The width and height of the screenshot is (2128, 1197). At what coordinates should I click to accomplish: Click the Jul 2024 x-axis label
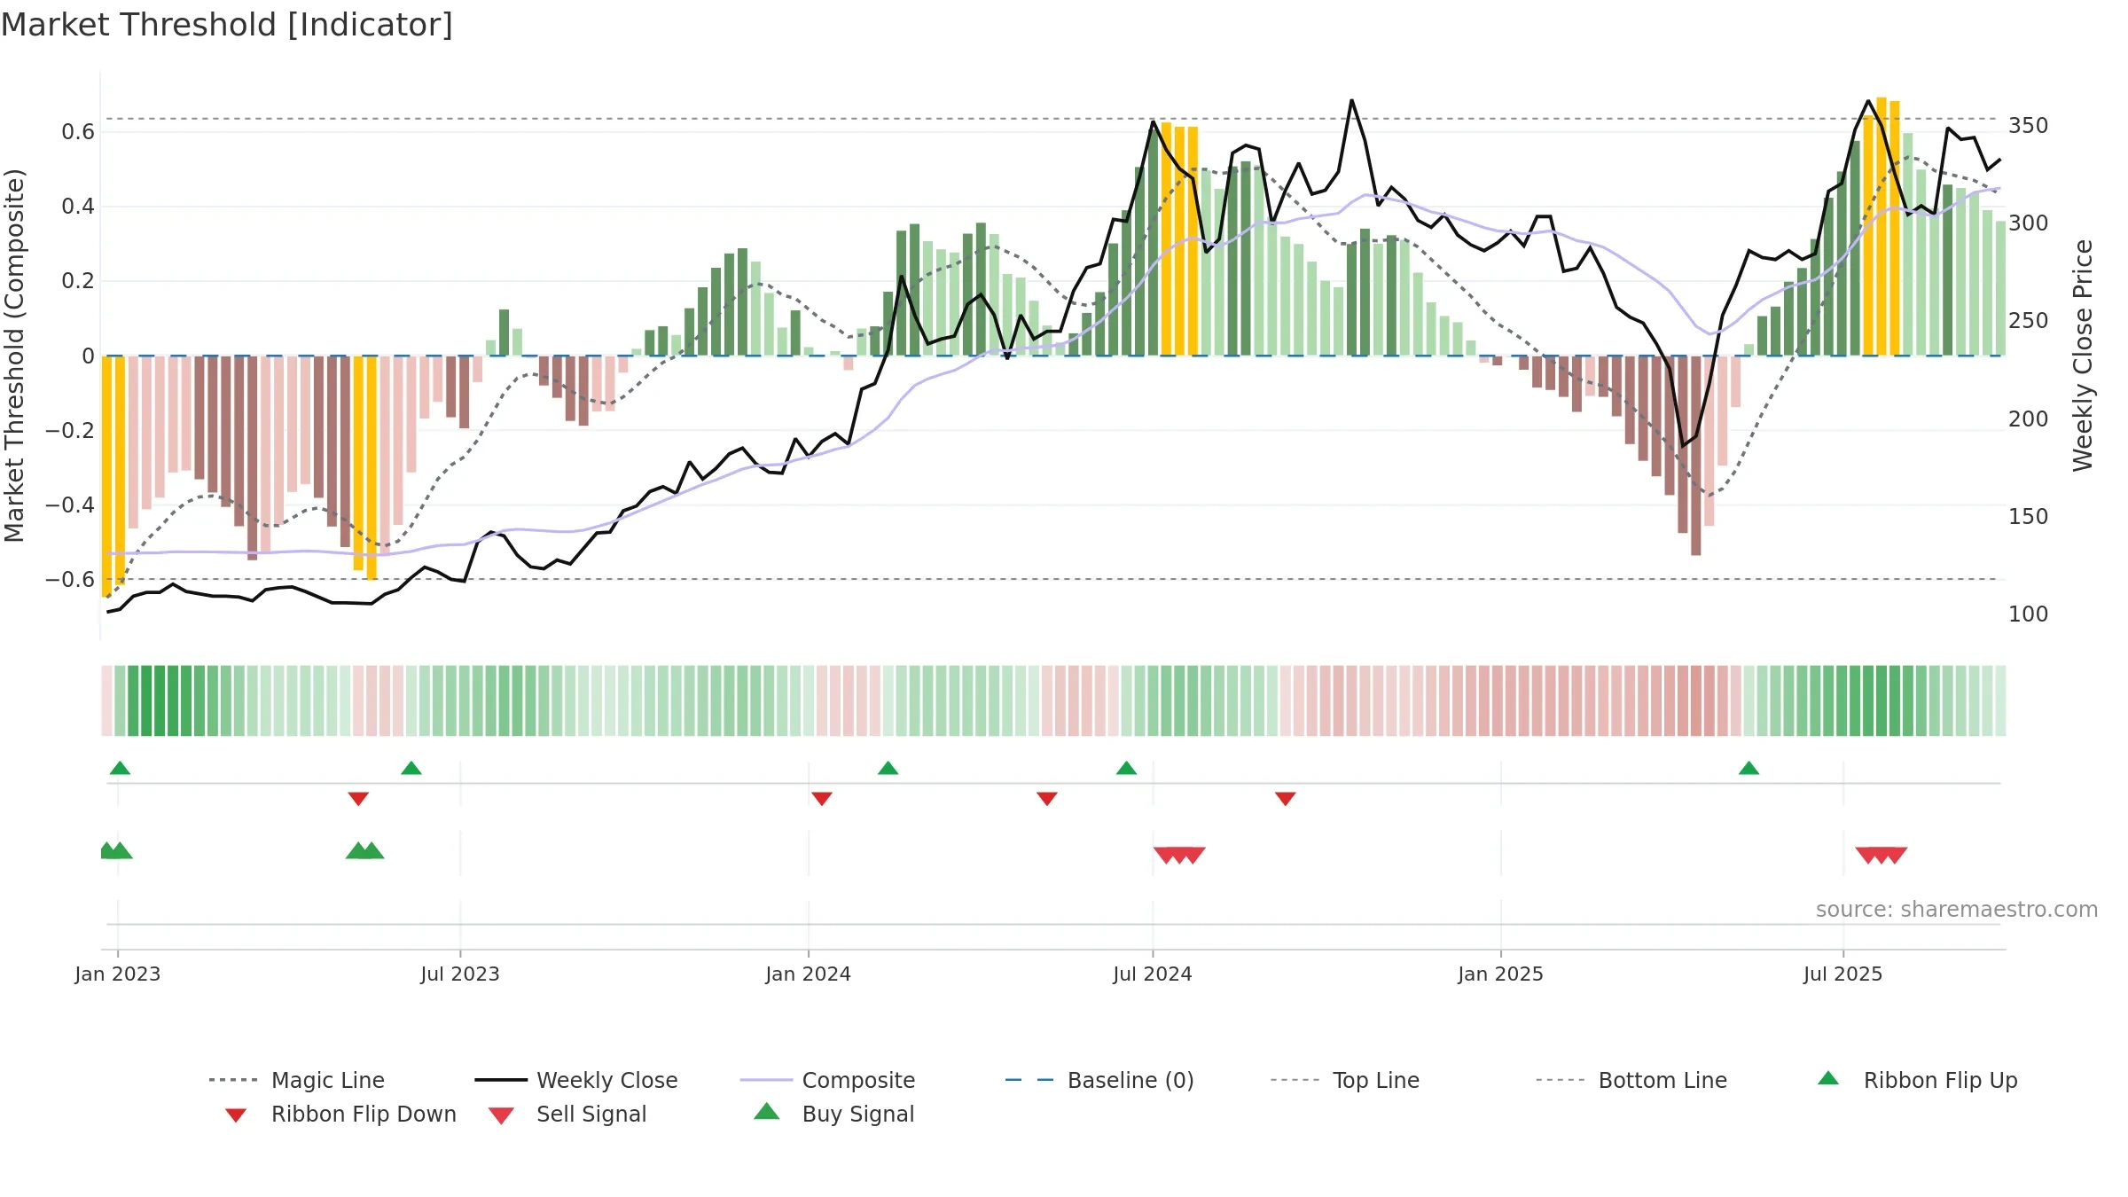click(1153, 974)
